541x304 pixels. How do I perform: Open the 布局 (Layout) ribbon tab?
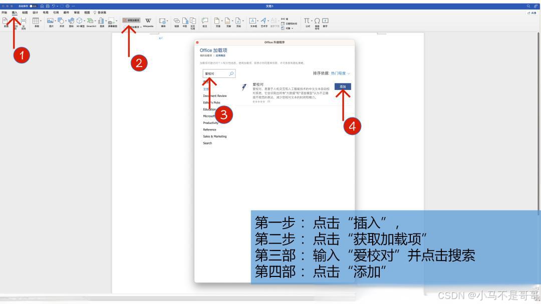point(46,12)
